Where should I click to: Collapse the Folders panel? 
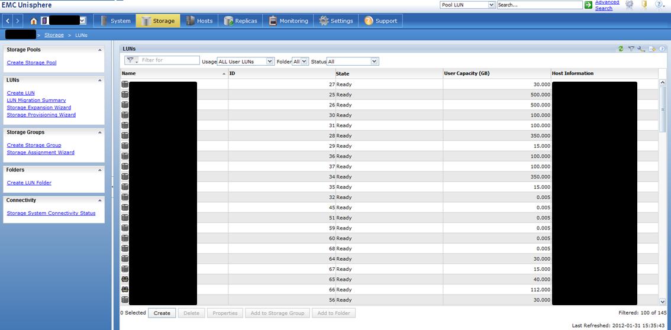(x=100, y=170)
